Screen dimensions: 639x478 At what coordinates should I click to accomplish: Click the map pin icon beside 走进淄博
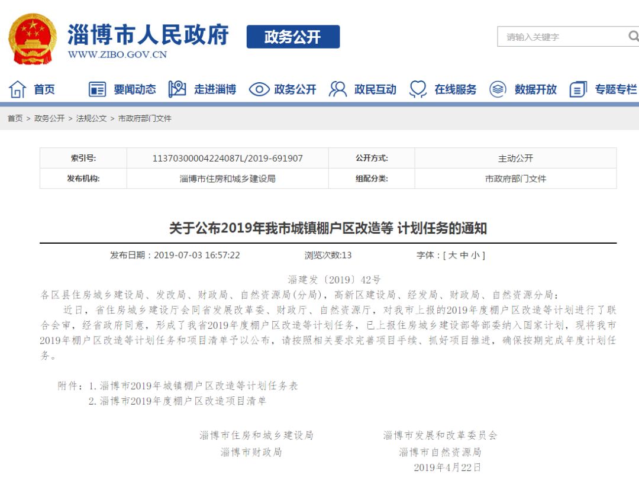click(177, 89)
